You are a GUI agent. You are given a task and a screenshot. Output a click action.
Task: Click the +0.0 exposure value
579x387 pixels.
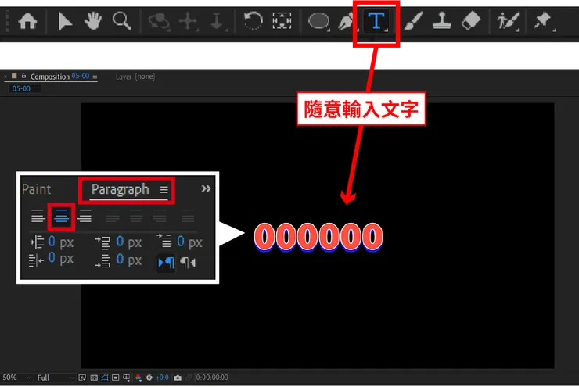163,378
